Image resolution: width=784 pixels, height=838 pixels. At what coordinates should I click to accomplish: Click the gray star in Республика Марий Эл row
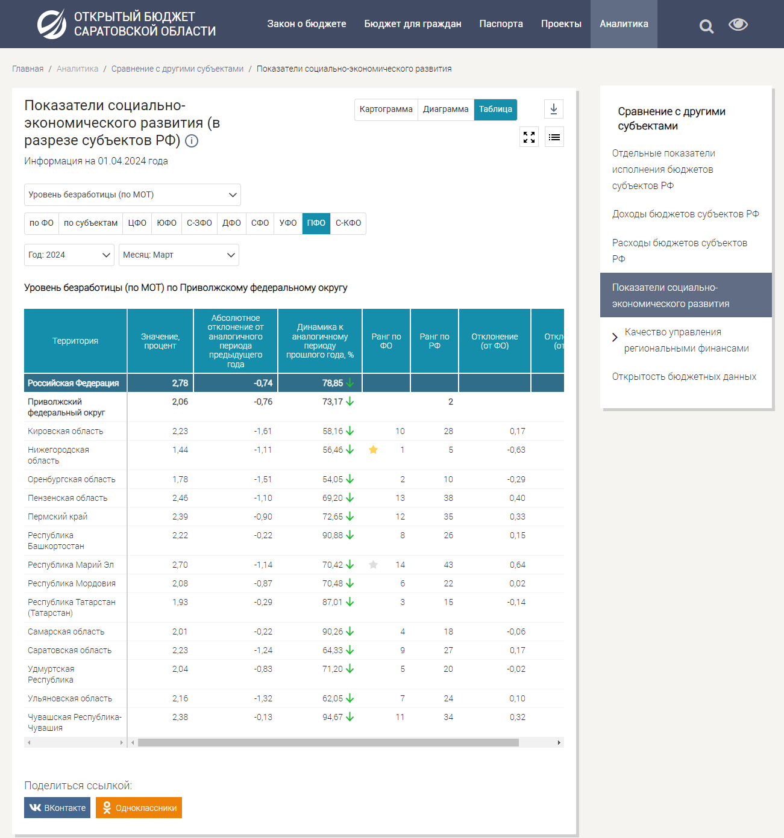pos(374,565)
